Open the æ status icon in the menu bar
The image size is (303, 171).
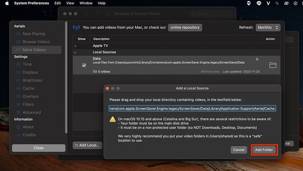(x=286, y=3)
